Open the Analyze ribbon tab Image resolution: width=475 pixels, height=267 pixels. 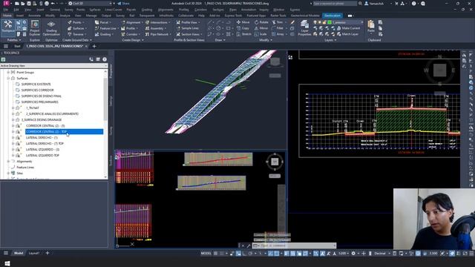tap(65, 16)
